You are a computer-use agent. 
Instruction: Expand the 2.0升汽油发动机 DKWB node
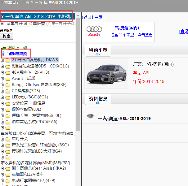click(2, 60)
